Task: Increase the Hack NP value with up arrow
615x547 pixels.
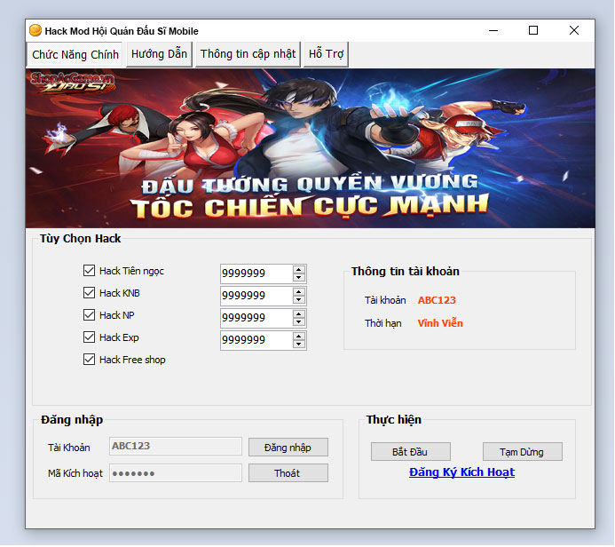Action: click(x=298, y=314)
